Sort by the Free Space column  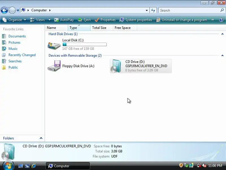[125, 27]
